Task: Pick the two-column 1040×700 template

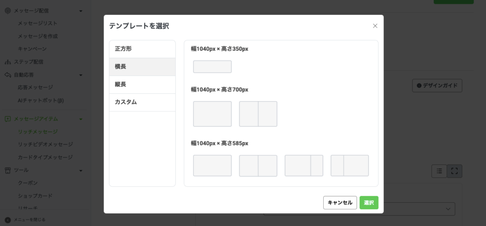Action: click(x=258, y=114)
